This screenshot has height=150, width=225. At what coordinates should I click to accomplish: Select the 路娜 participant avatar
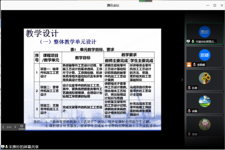click(204, 55)
